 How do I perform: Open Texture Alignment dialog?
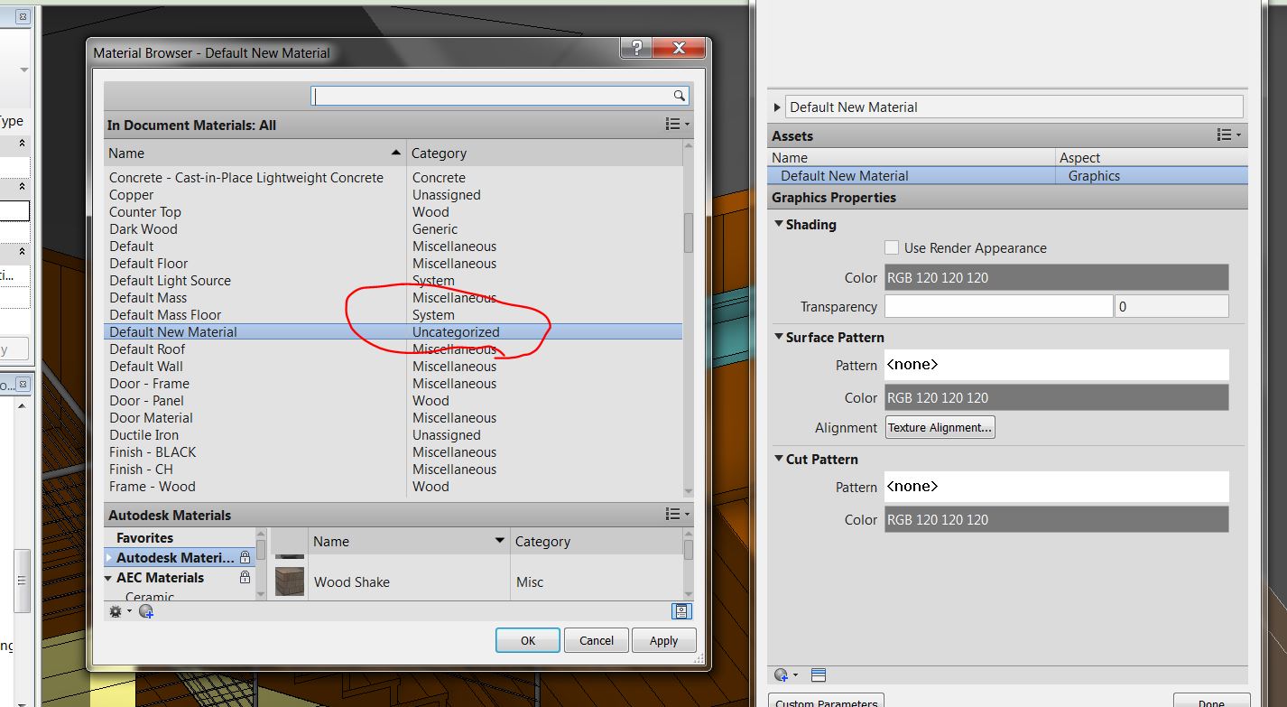click(x=940, y=427)
